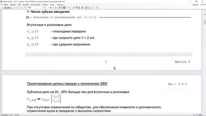This screenshot has height=116, width=206.
Task: Toggle italic formatting
Action: (53, 8)
